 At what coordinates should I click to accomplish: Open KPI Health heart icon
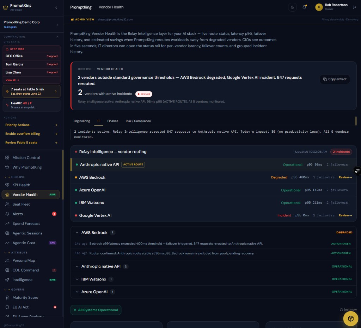(x=7, y=185)
